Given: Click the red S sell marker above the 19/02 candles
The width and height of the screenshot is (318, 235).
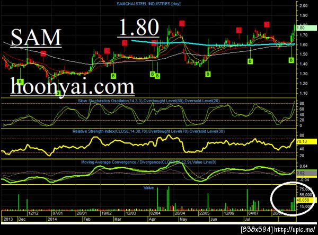Looking at the screenshot, I should [107, 51].
